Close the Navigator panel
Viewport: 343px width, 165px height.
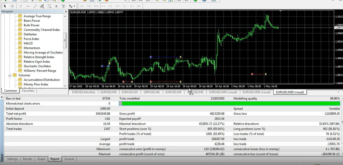(x=65, y=11)
